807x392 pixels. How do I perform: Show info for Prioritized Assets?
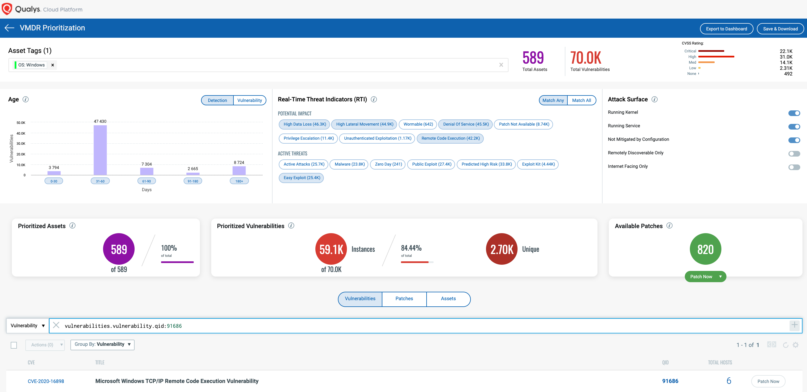pos(72,226)
